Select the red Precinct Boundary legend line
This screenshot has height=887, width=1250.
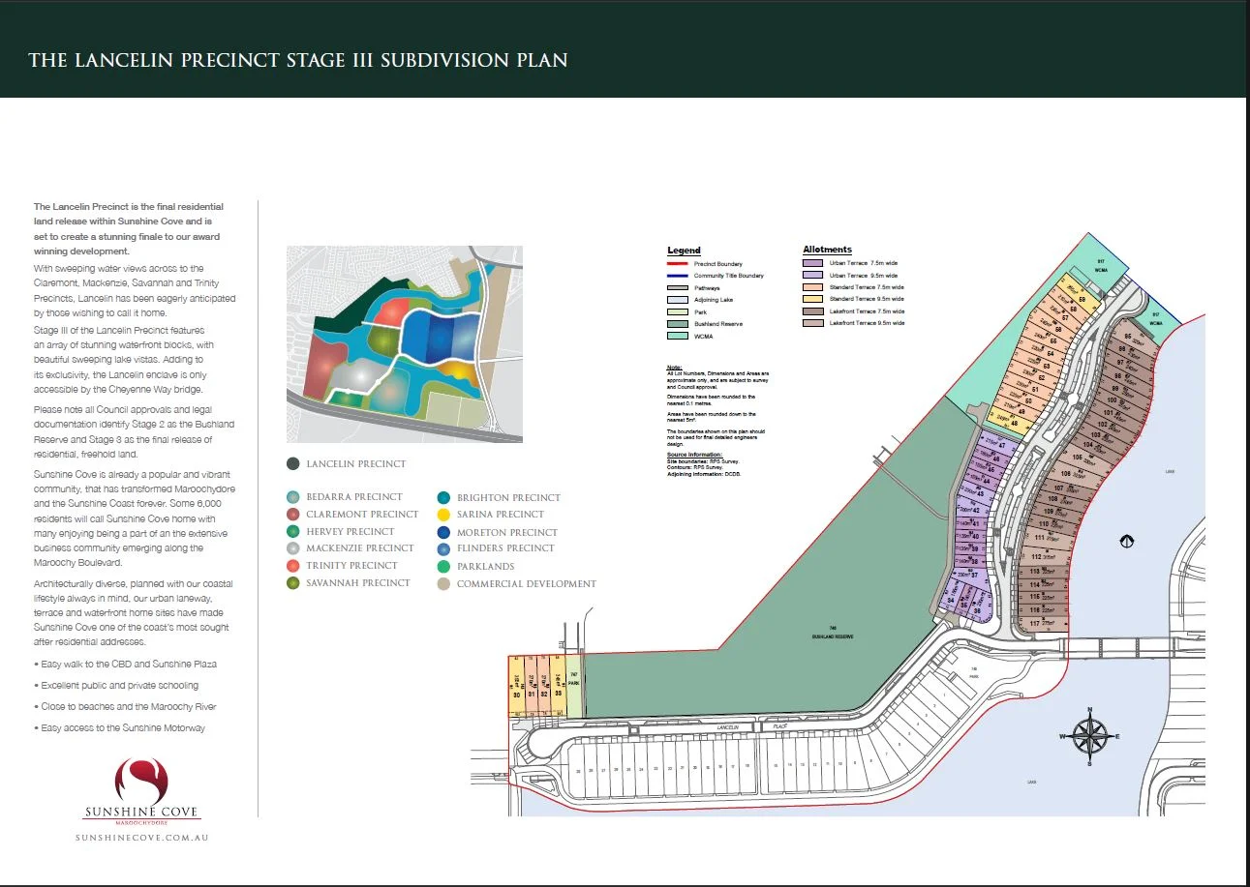(x=679, y=263)
